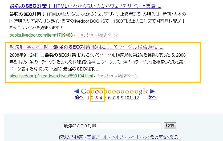Viewport: 223px width, 141px height.
Task: Click the search box containing 最強のSEO対策
Action: [x=112, y=126]
